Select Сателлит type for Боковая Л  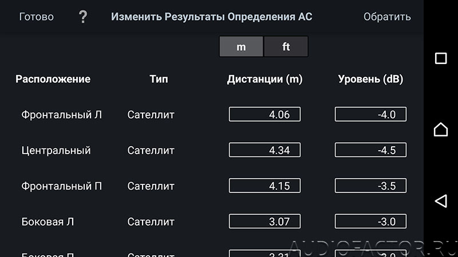coord(151,222)
